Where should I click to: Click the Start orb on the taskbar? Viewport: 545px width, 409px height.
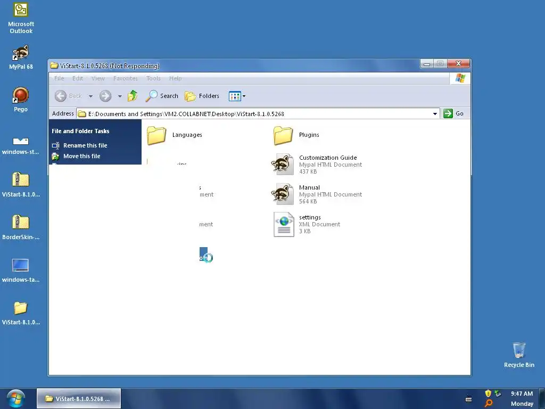(x=15, y=398)
